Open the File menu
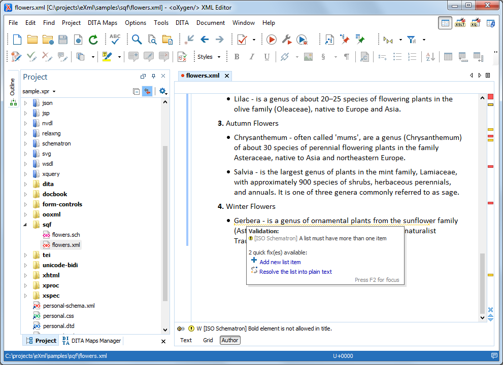This screenshot has height=365, width=503. [x=13, y=23]
